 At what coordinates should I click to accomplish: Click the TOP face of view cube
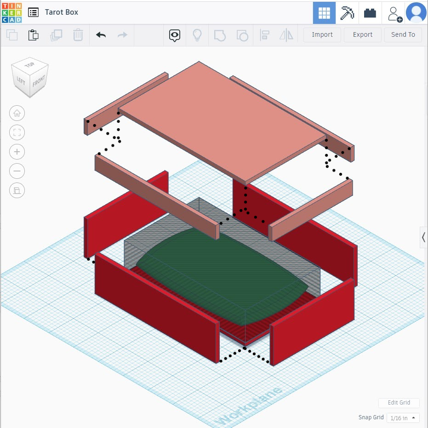30,65
